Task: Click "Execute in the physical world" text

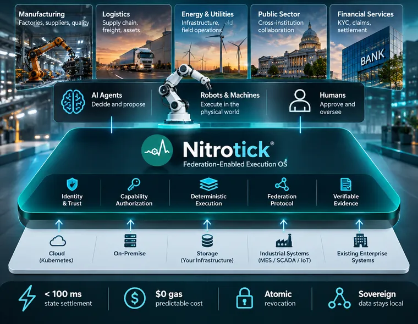Action: tap(219, 108)
